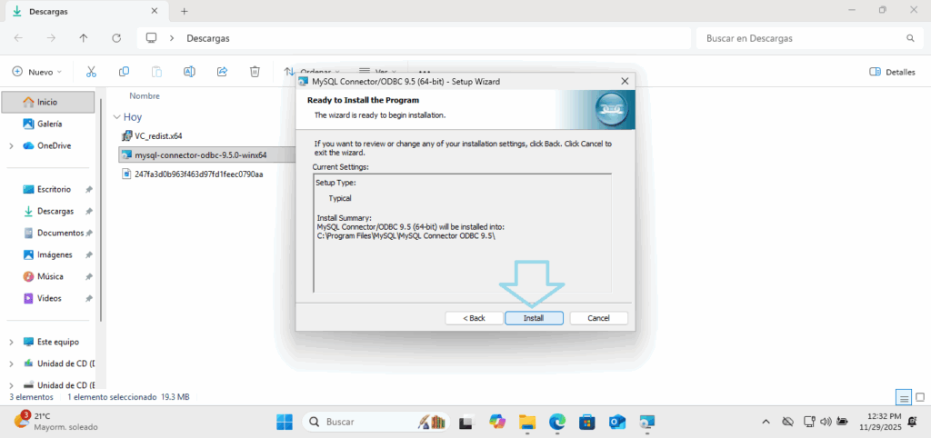Click the Share icon in Explorer toolbar
931x438 pixels.
click(x=222, y=72)
